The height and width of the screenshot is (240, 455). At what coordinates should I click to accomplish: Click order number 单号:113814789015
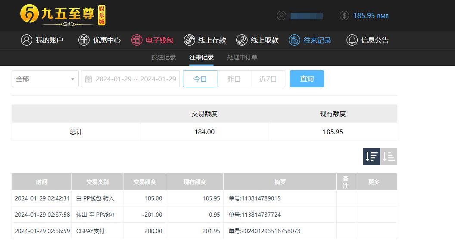point(254,199)
